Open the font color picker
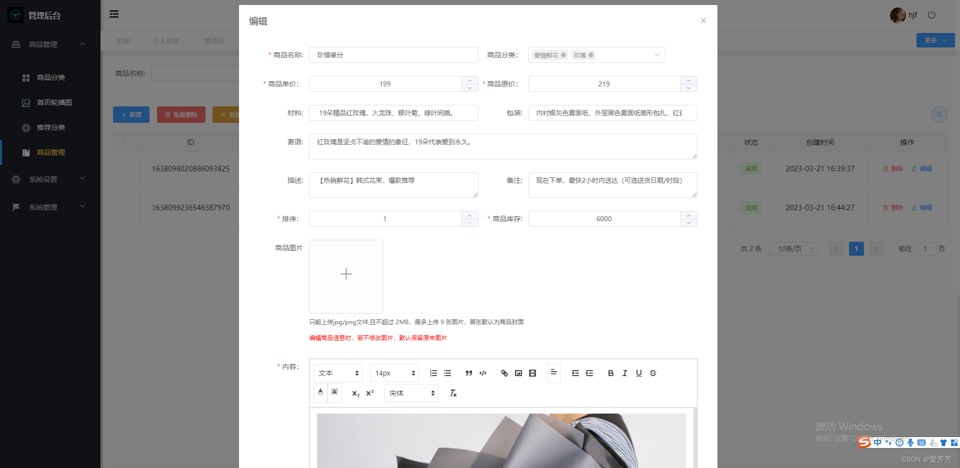960x468 pixels. pos(320,392)
